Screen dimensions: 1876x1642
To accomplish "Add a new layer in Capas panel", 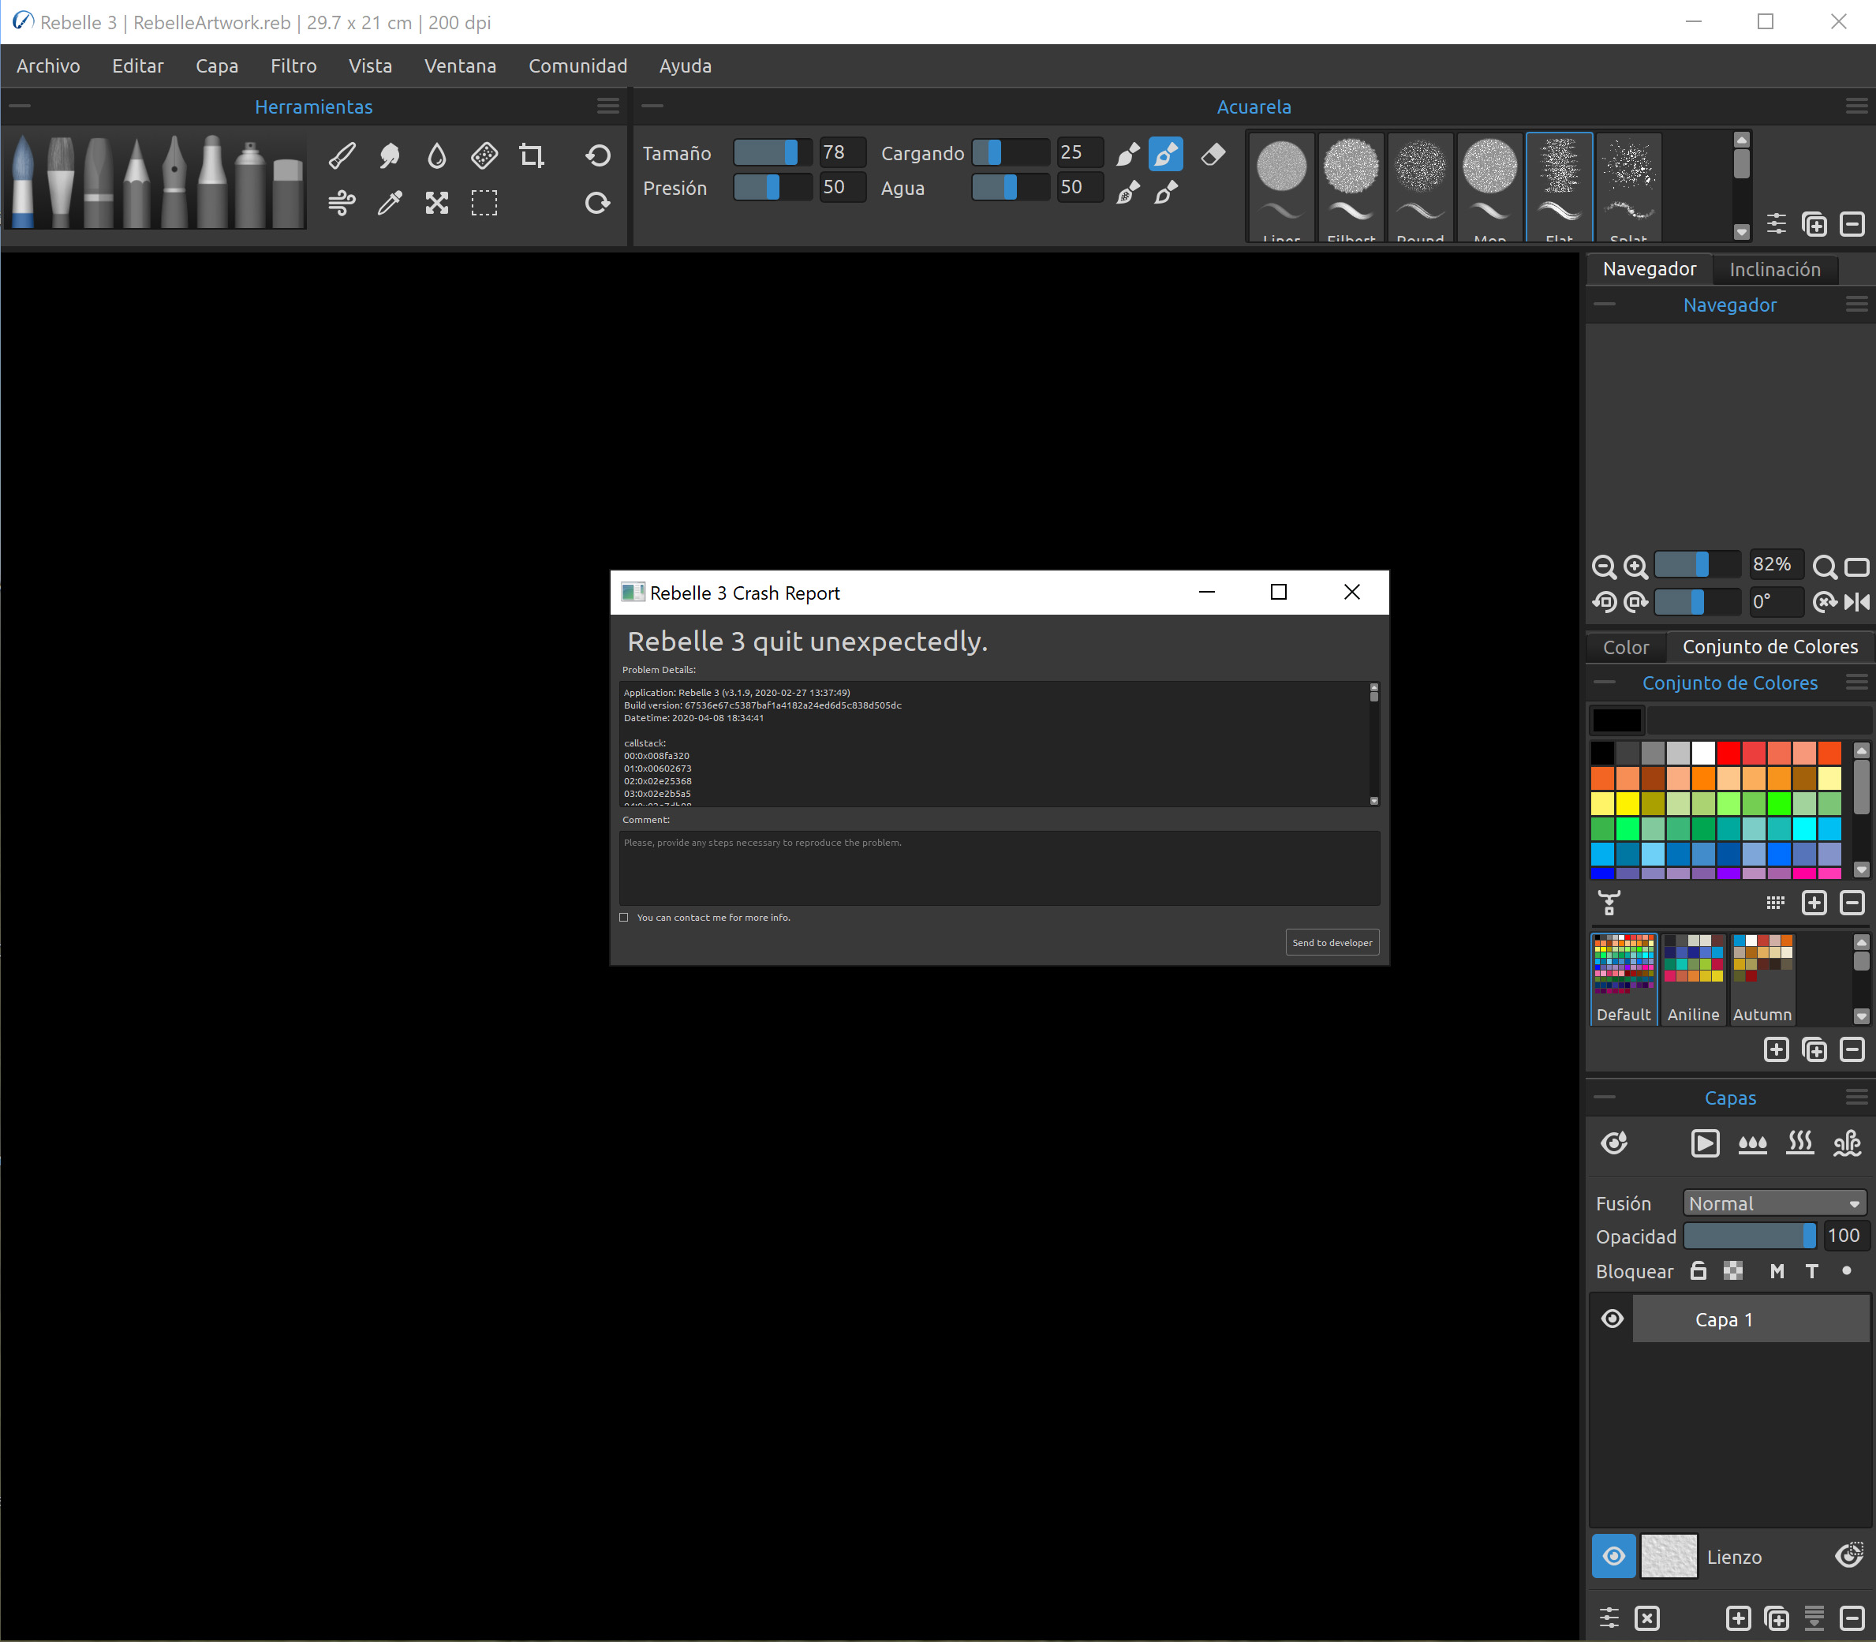I will click(1739, 1618).
